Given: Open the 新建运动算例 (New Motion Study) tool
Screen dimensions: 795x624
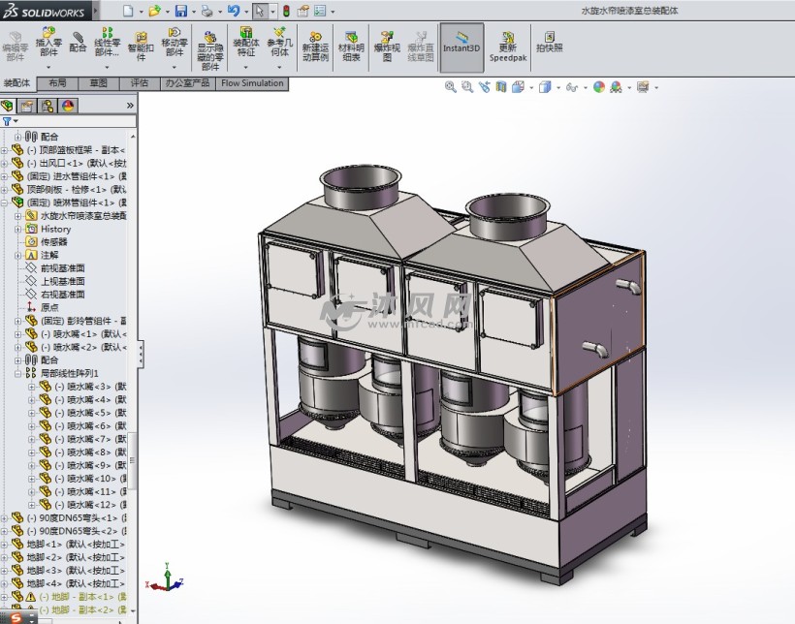Looking at the screenshot, I should (315, 46).
